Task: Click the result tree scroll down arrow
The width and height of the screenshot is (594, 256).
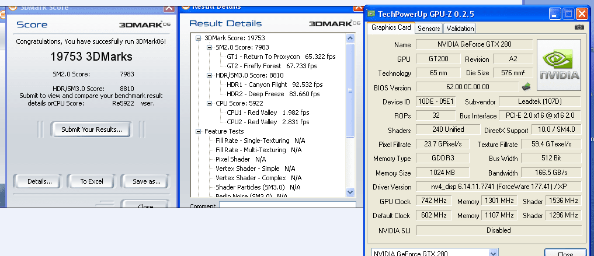Action: 350,192
